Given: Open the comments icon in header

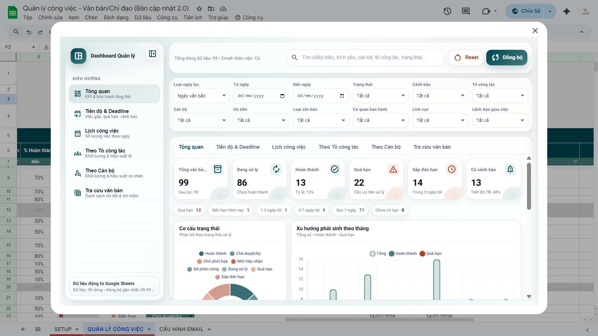Looking at the screenshot, I should (466, 12).
